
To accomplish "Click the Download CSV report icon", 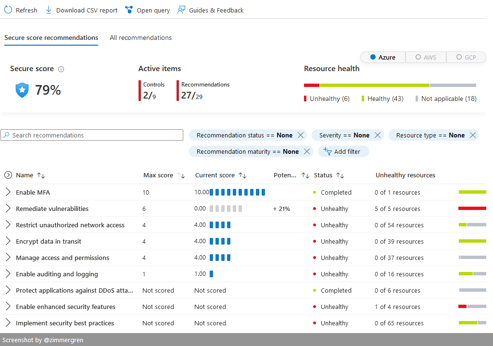I will point(48,10).
